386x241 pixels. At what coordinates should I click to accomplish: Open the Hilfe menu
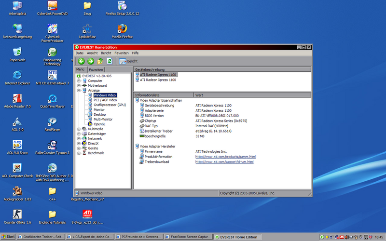coord(135,53)
